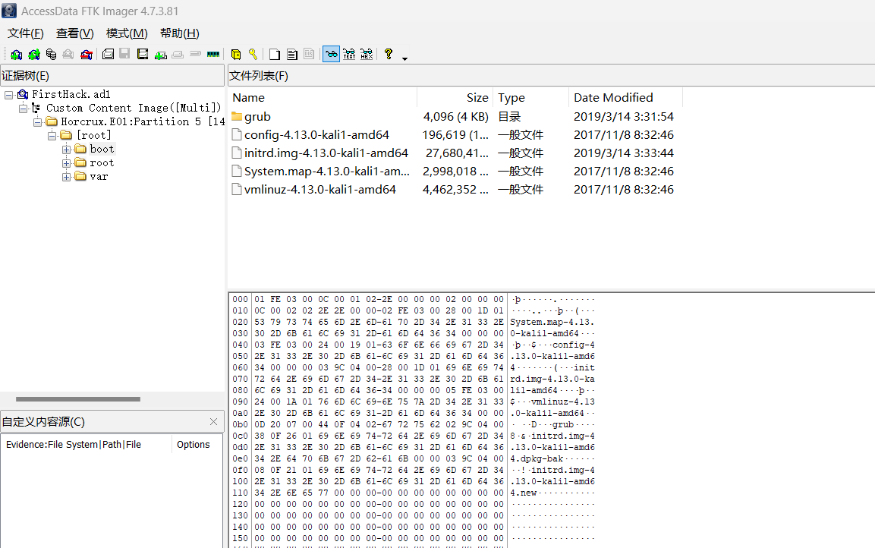Select Custom Content Image([Multi]) tree item
The height and width of the screenshot is (548, 875).
pos(134,108)
